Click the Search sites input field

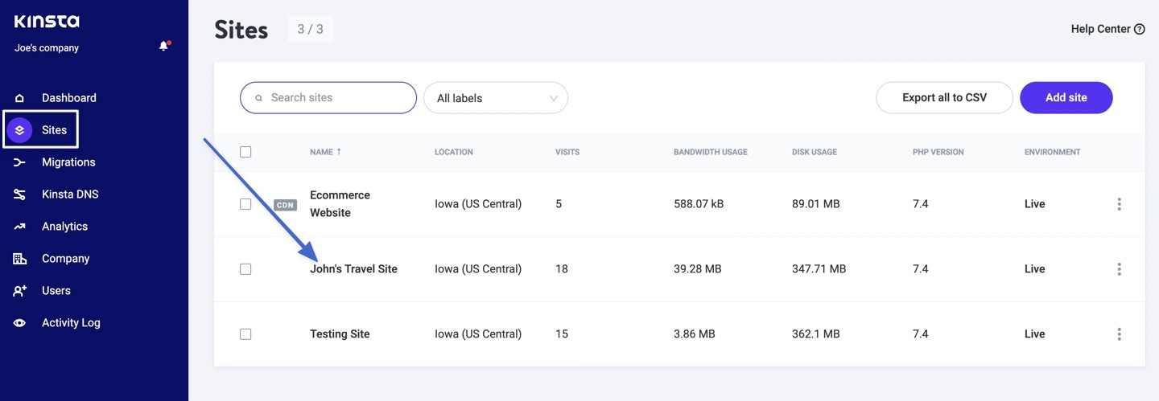tap(328, 97)
